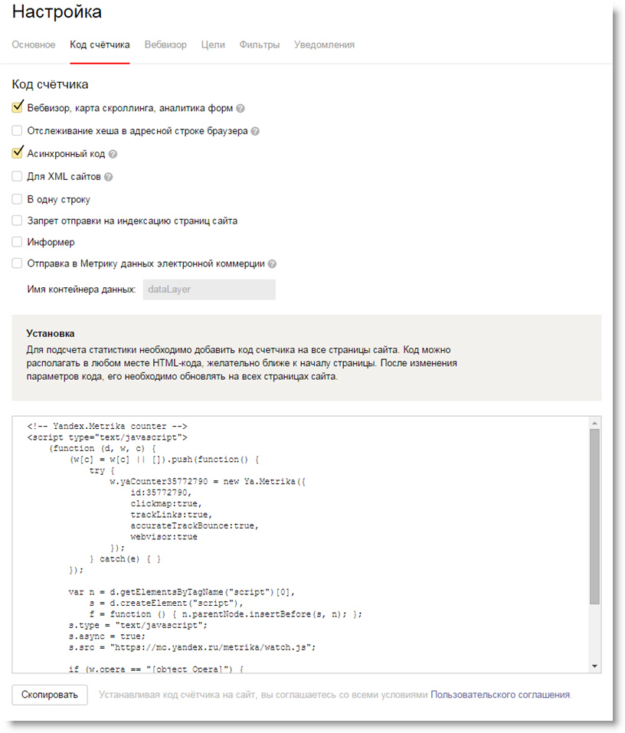Image resolution: width=625 pixels, height=733 pixels.
Task: Click the s.async = true code line
Action: 107,636
